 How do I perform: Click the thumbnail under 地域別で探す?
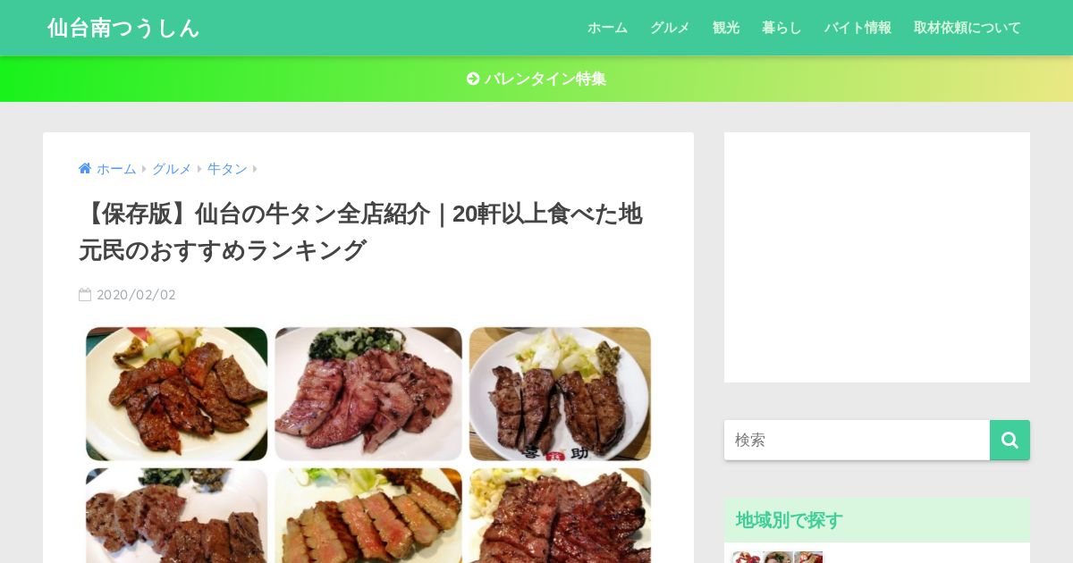tap(777, 558)
